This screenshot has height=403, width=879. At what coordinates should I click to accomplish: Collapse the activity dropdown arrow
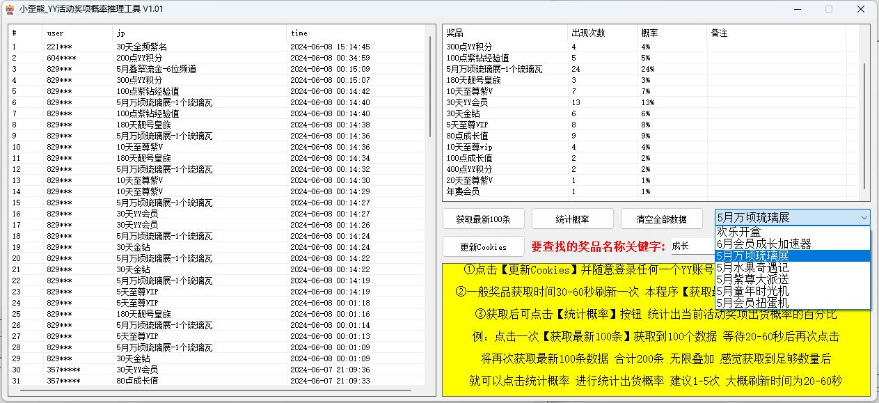[863, 218]
